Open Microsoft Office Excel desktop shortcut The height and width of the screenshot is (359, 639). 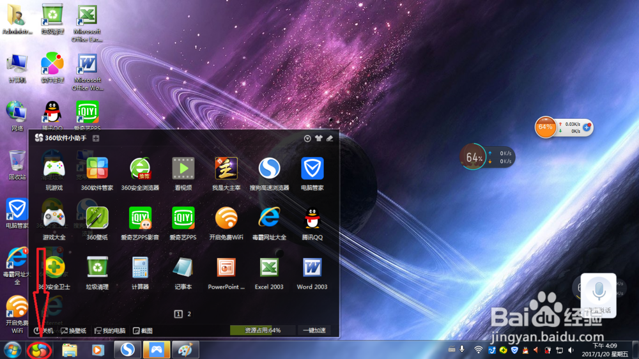point(87,23)
